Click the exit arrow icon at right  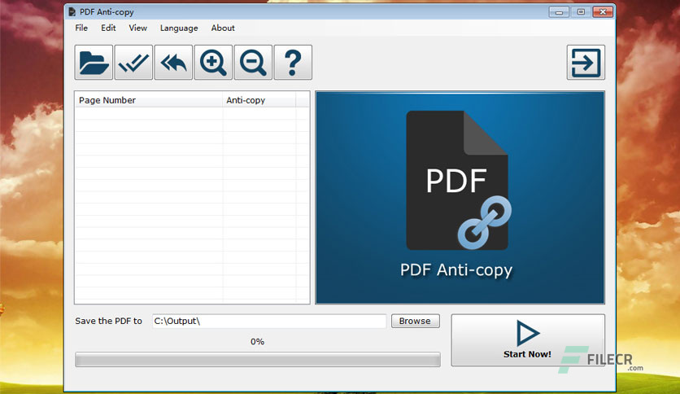click(586, 63)
